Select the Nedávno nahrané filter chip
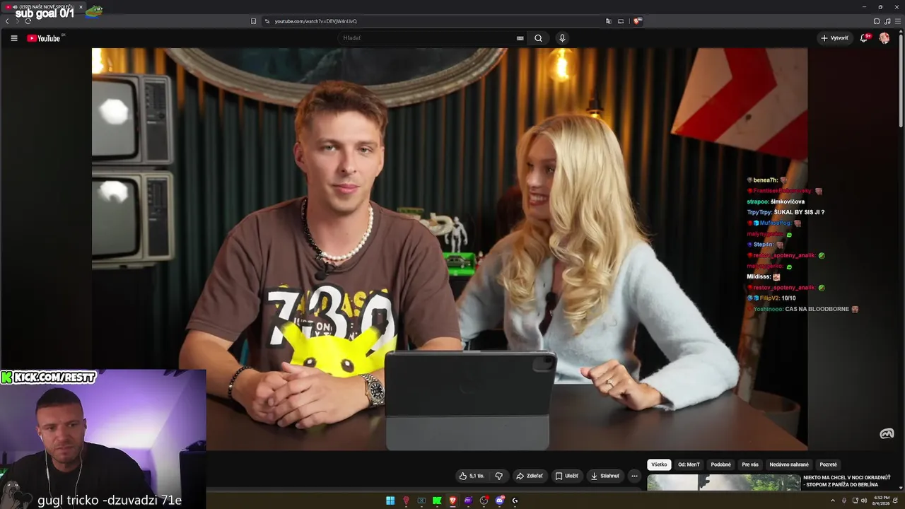 click(789, 464)
